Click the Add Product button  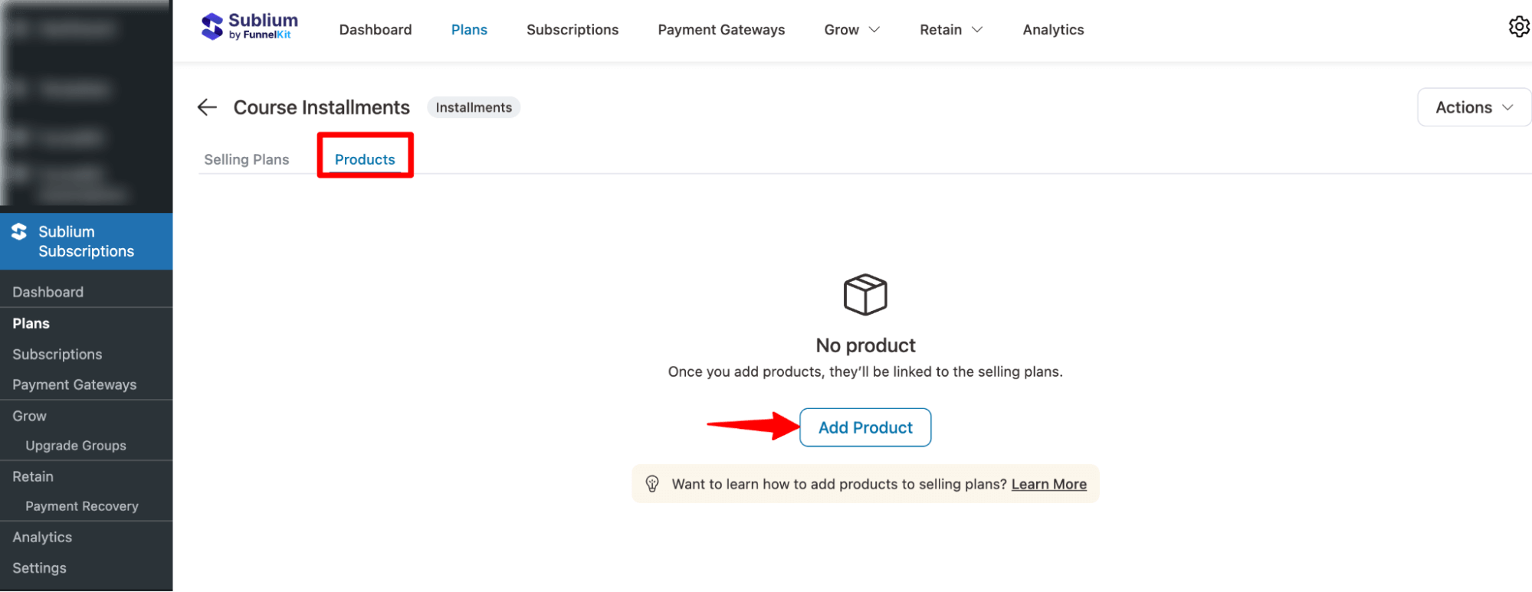tap(864, 427)
